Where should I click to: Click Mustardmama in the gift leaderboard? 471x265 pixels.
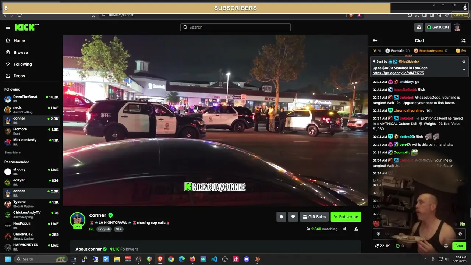tap(431, 51)
